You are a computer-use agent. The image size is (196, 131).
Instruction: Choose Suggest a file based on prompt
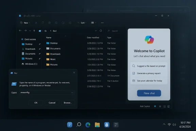[x=149, y=66]
